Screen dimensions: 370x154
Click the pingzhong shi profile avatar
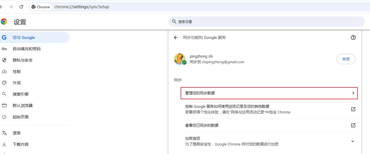coord(180,59)
